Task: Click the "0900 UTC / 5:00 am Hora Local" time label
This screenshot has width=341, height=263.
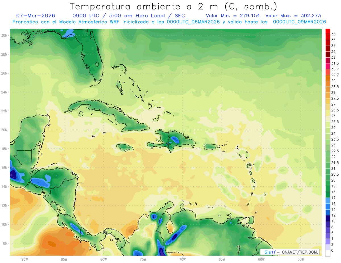Action: [x=119, y=16]
